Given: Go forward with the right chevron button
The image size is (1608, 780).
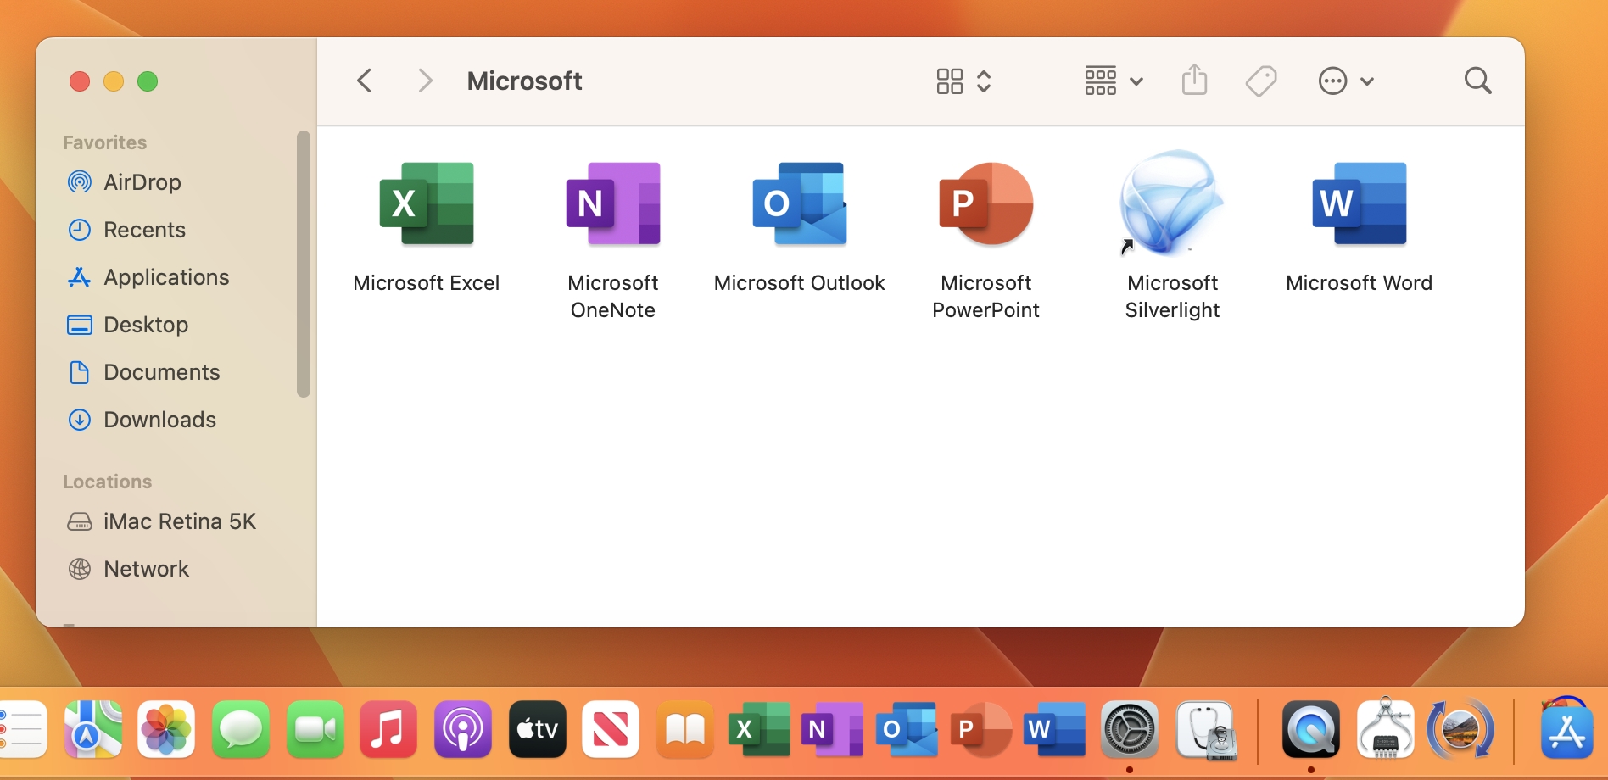Looking at the screenshot, I should click(426, 81).
